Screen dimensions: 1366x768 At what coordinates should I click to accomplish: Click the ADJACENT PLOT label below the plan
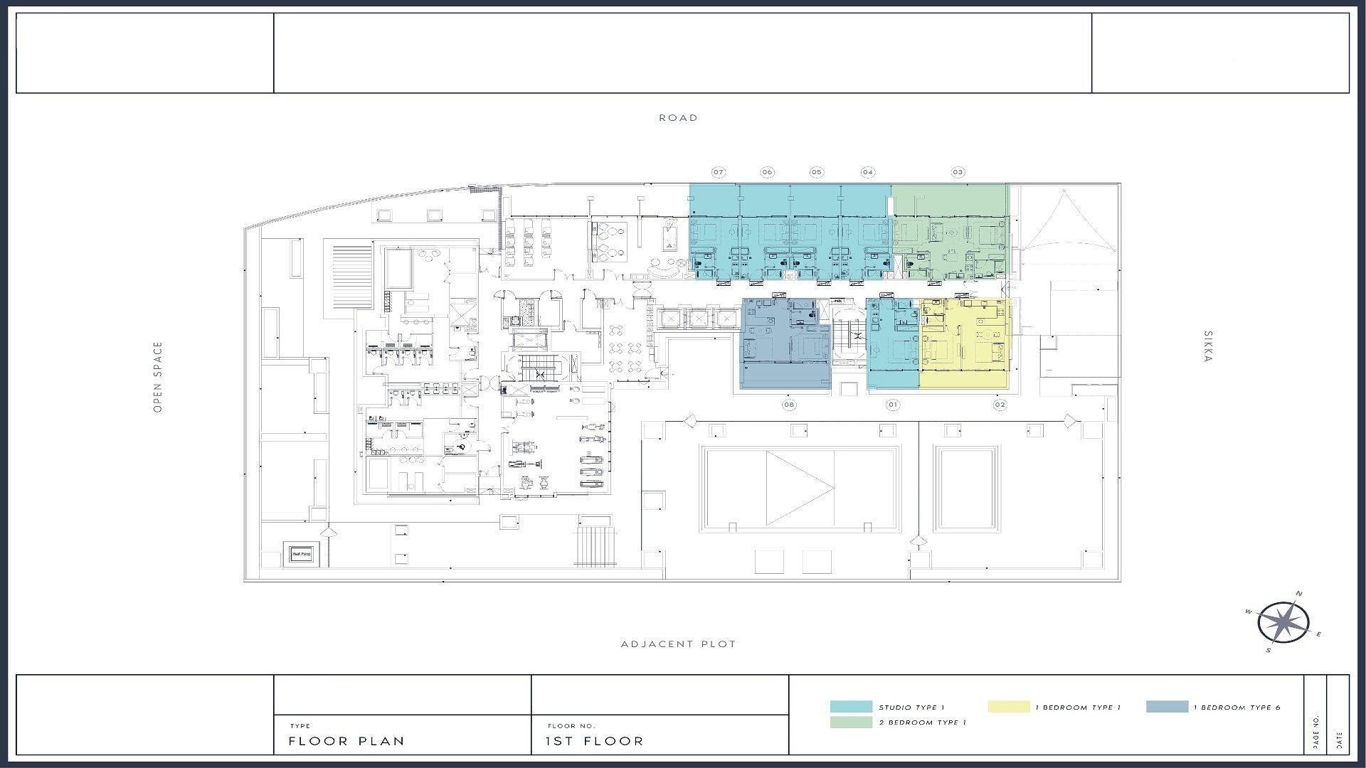(679, 644)
